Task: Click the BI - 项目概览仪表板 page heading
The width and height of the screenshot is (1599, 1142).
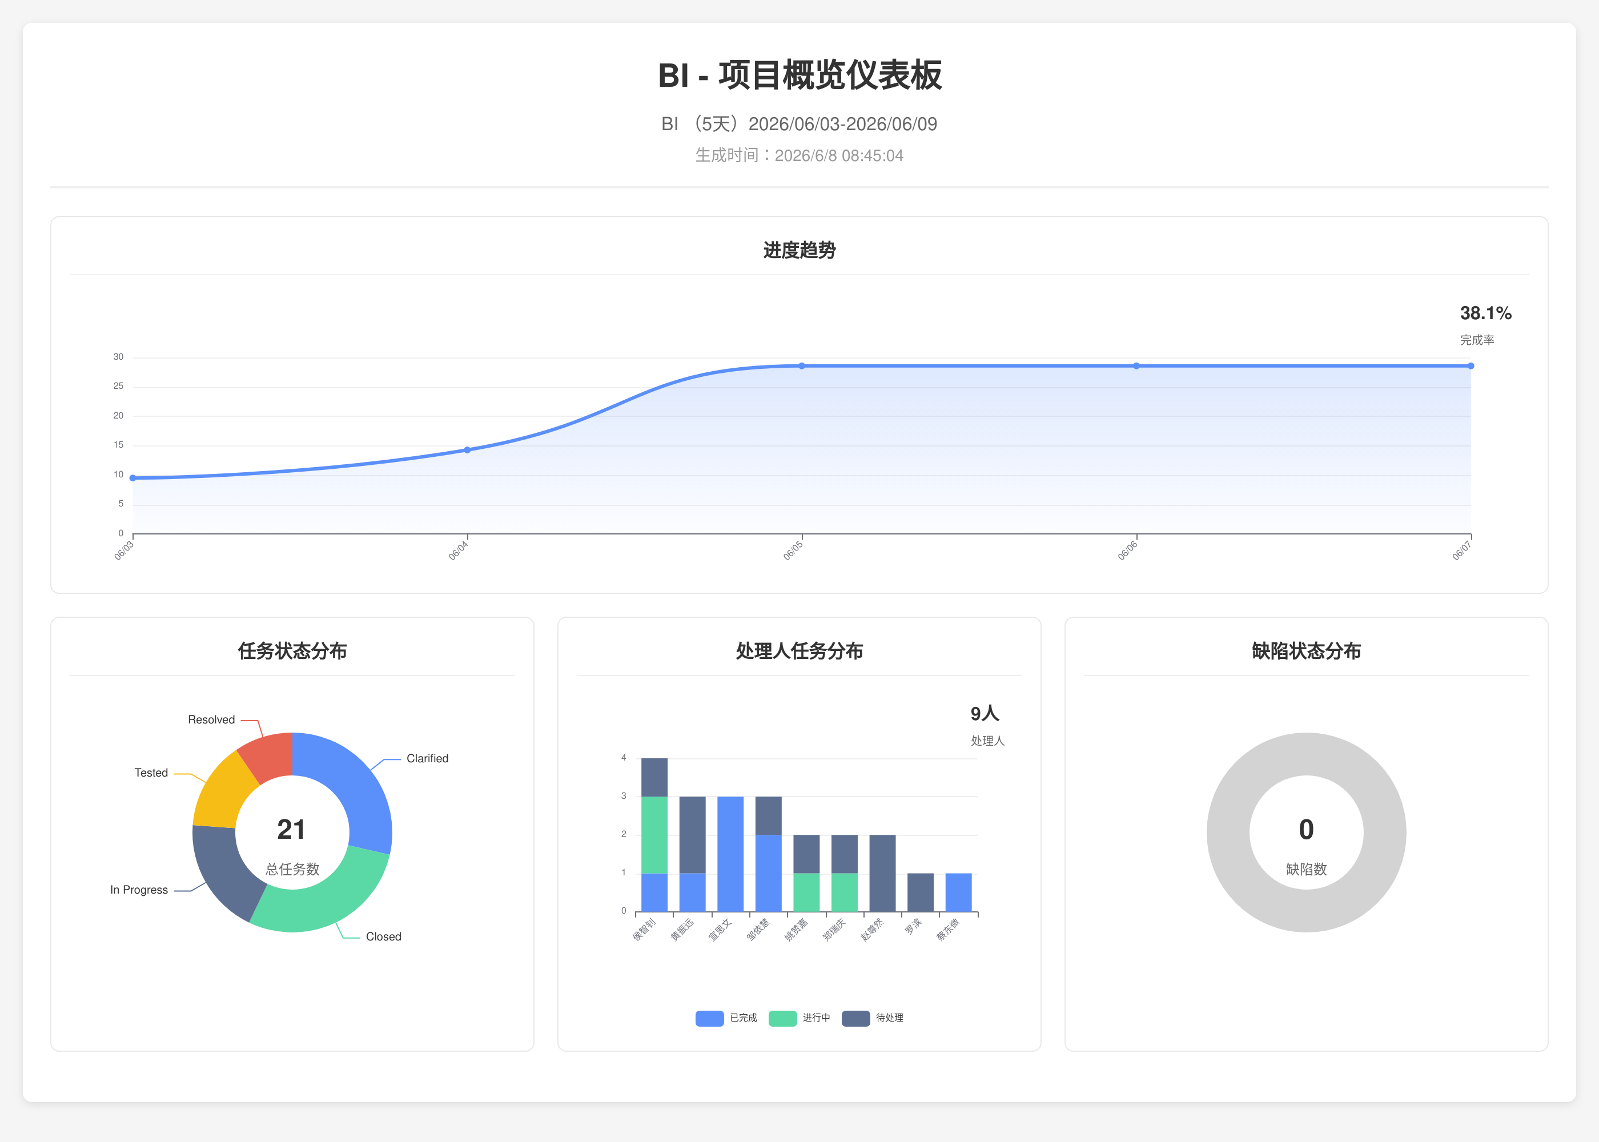Action: (799, 75)
